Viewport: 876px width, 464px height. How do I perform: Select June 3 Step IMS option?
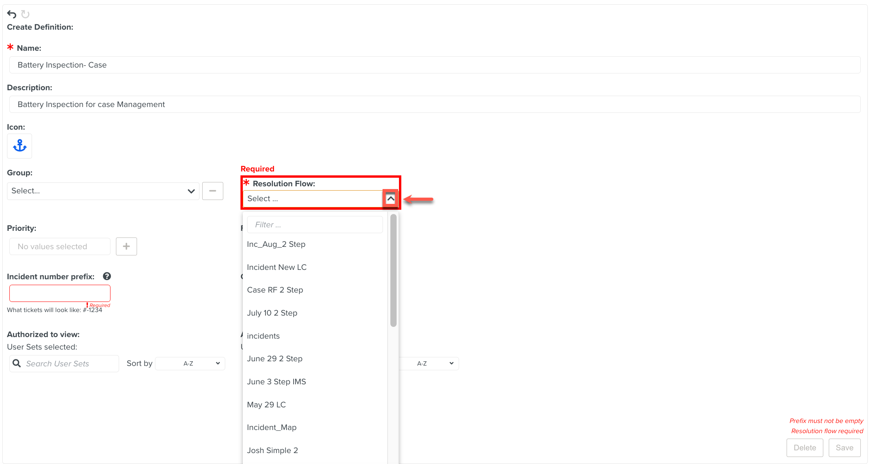[x=276, y=382]
